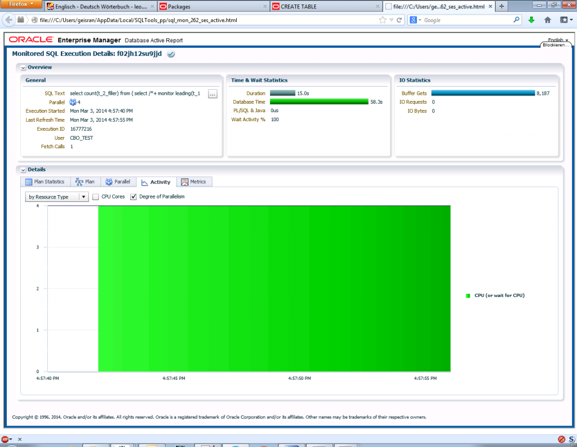577x447 pixels.
Task: Go back to previous page
Action: [x=9, y=20]
